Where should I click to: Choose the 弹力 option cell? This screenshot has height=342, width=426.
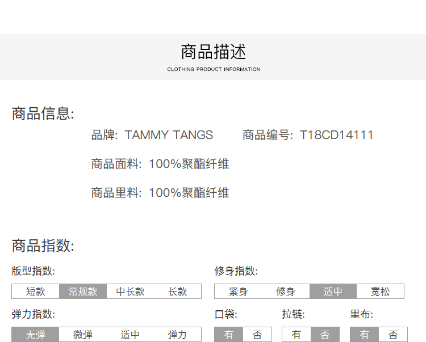[177, 335]
